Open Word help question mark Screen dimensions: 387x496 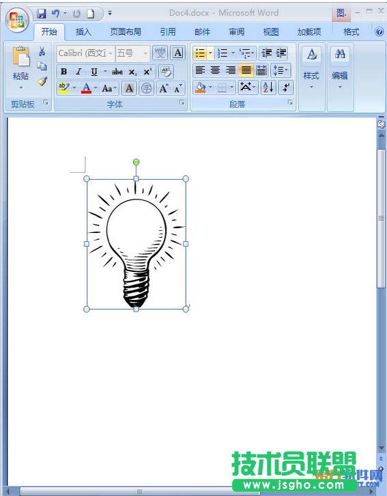click(379, 31)
